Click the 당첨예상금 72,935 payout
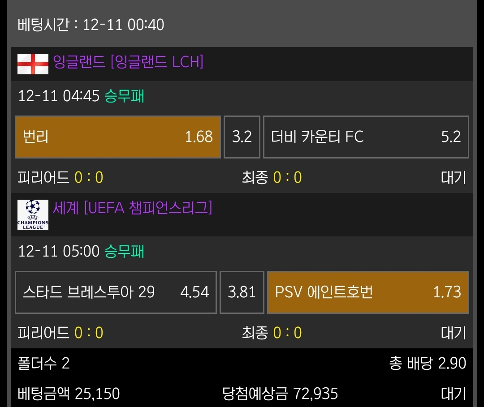The height and width of the screenshot is (407, 484). coord(280,394)
